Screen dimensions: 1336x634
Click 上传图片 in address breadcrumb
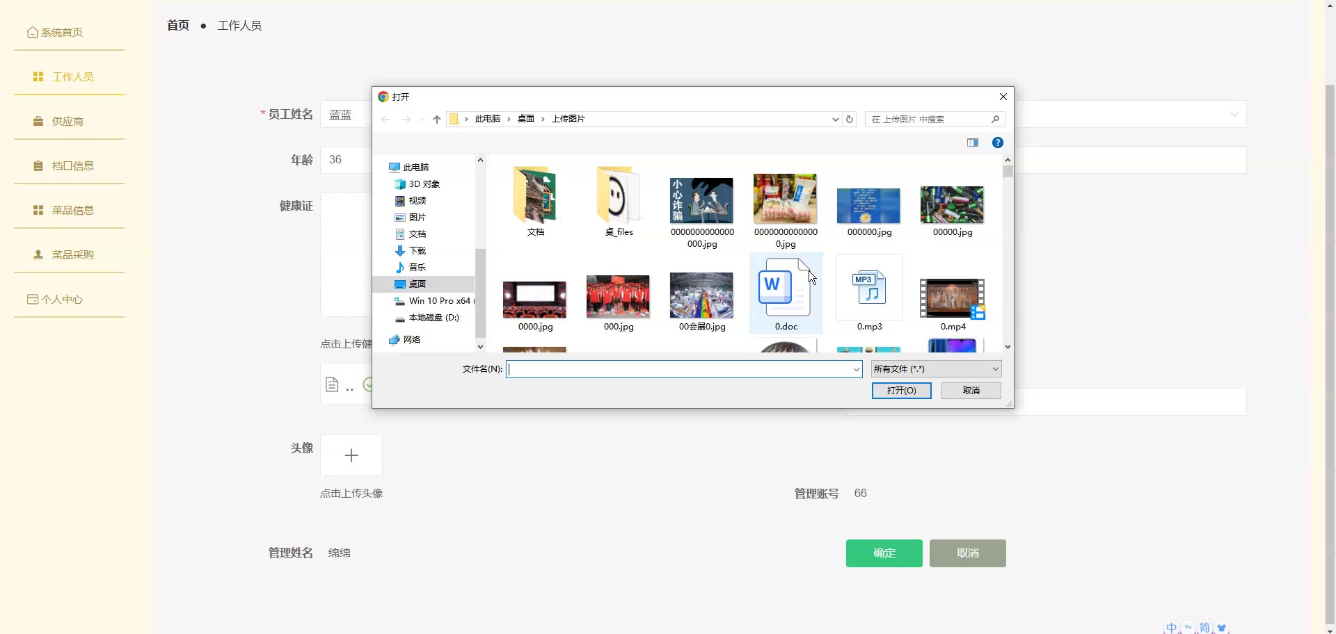pos(568,119)
